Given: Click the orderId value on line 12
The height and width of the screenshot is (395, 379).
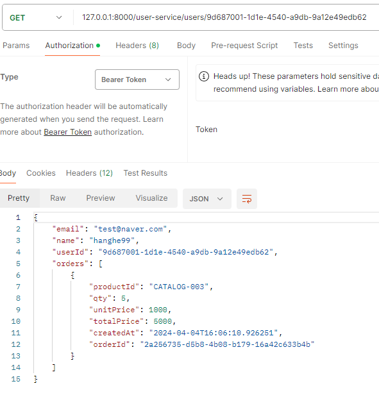Looking at the screenshot, I should 227,344.
